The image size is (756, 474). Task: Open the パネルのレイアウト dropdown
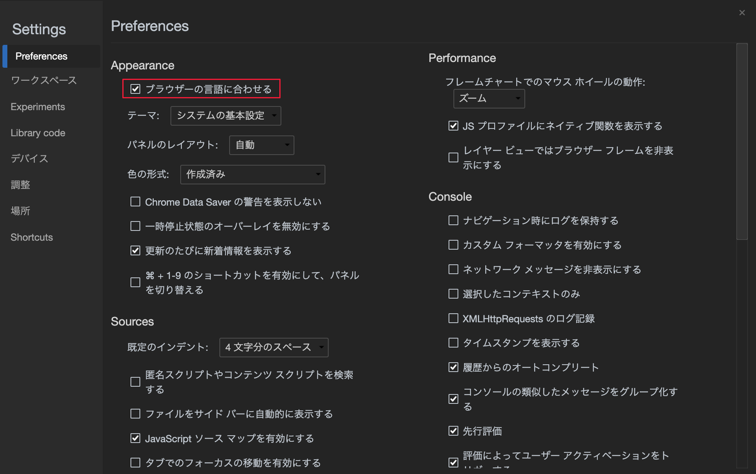pyautogui.click(x=261, y=145)
